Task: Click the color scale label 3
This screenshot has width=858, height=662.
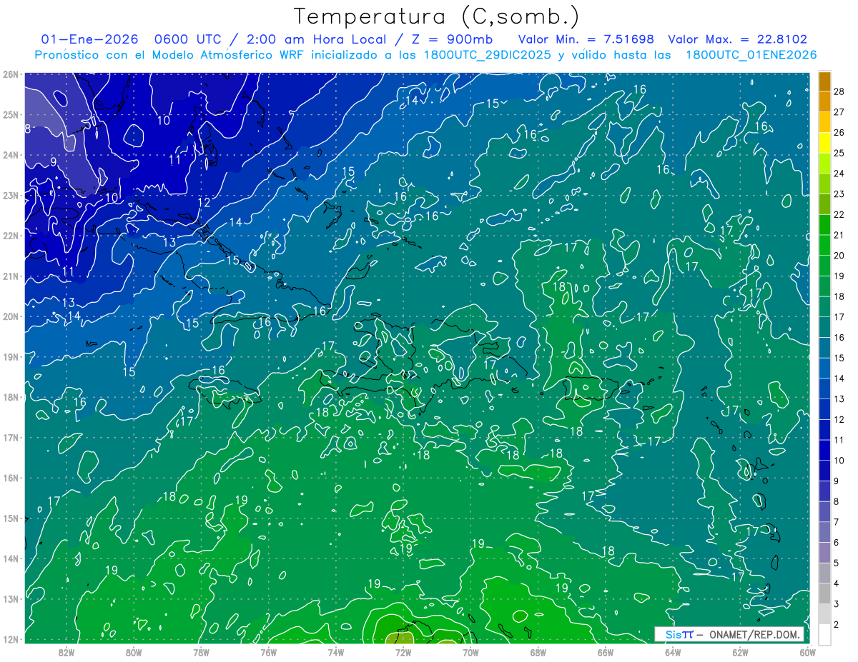Action: click(x=836, y=604)
